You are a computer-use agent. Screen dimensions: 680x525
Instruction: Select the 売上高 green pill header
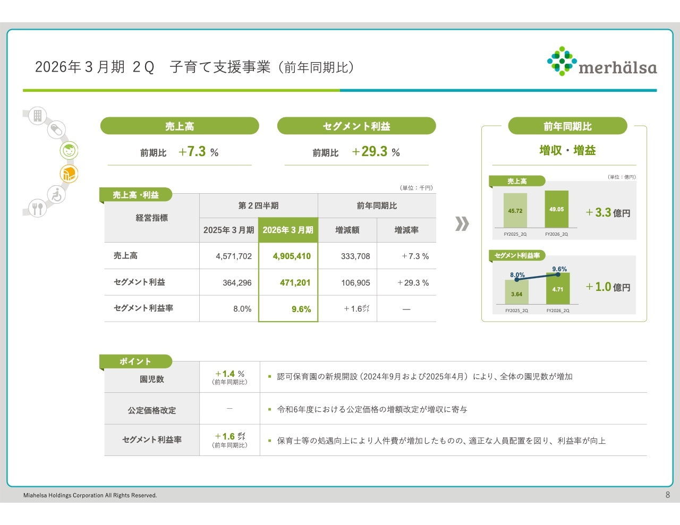[180, 126]
